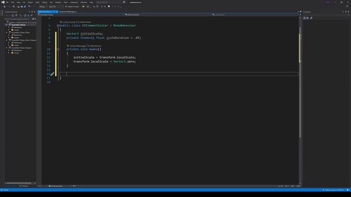Screen dimensions: 351x197
Task: Open the Extensions menu
Action: (74, 2)
